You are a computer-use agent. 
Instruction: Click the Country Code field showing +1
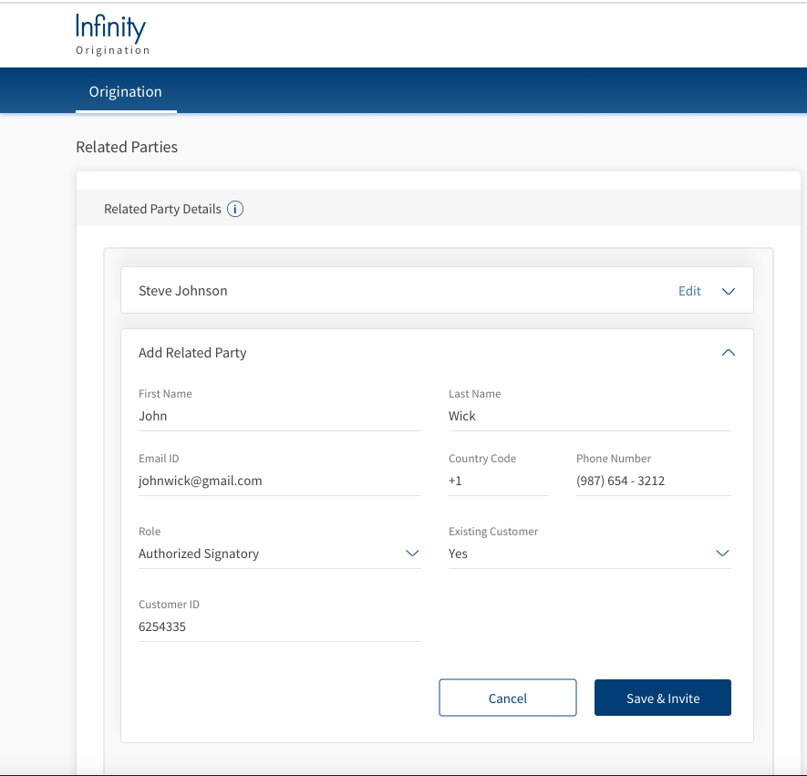click(499, 481)
